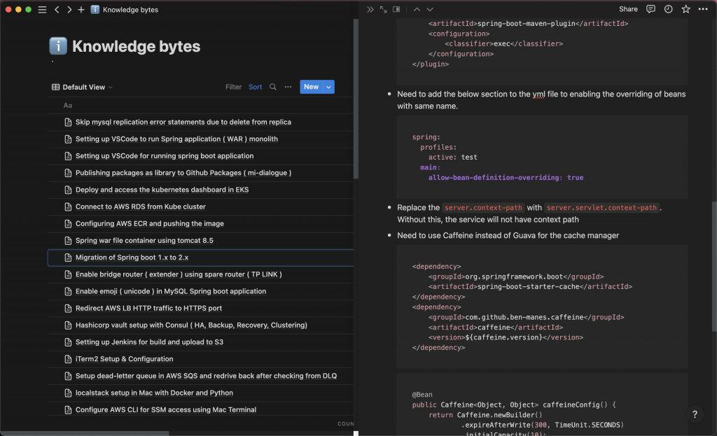
Task: Open the Sort option
Action: click(255, 87)
